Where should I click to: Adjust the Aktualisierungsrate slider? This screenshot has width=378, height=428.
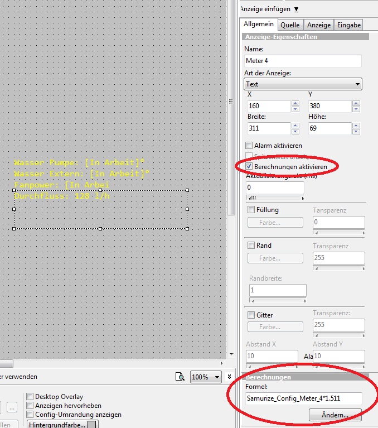point(275,198)
